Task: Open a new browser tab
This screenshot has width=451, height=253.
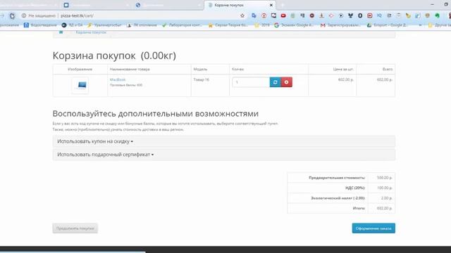Action: click(x=283, y=5)
